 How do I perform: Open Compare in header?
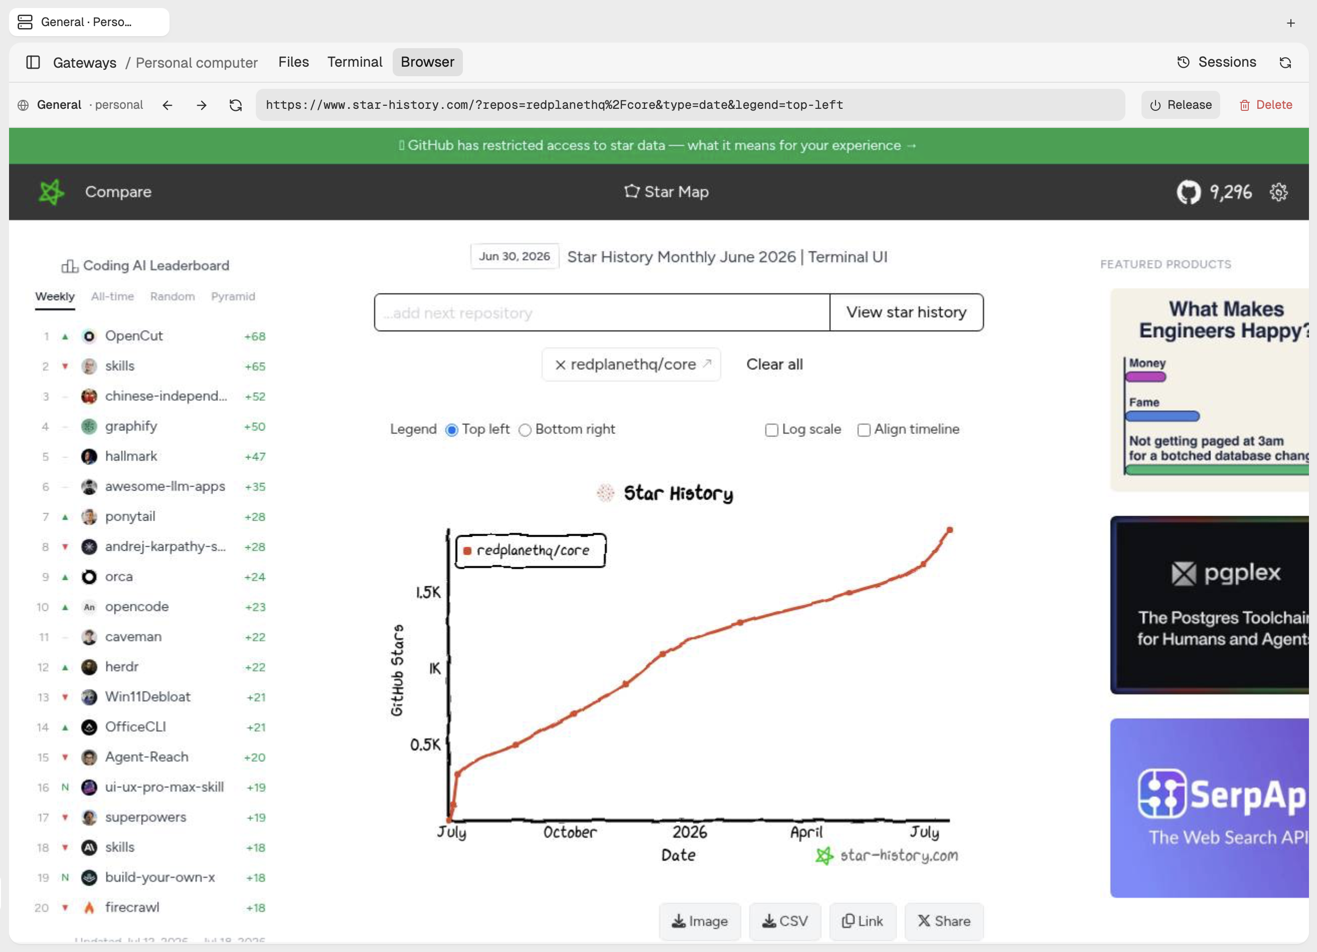click(x=118, y=192)
